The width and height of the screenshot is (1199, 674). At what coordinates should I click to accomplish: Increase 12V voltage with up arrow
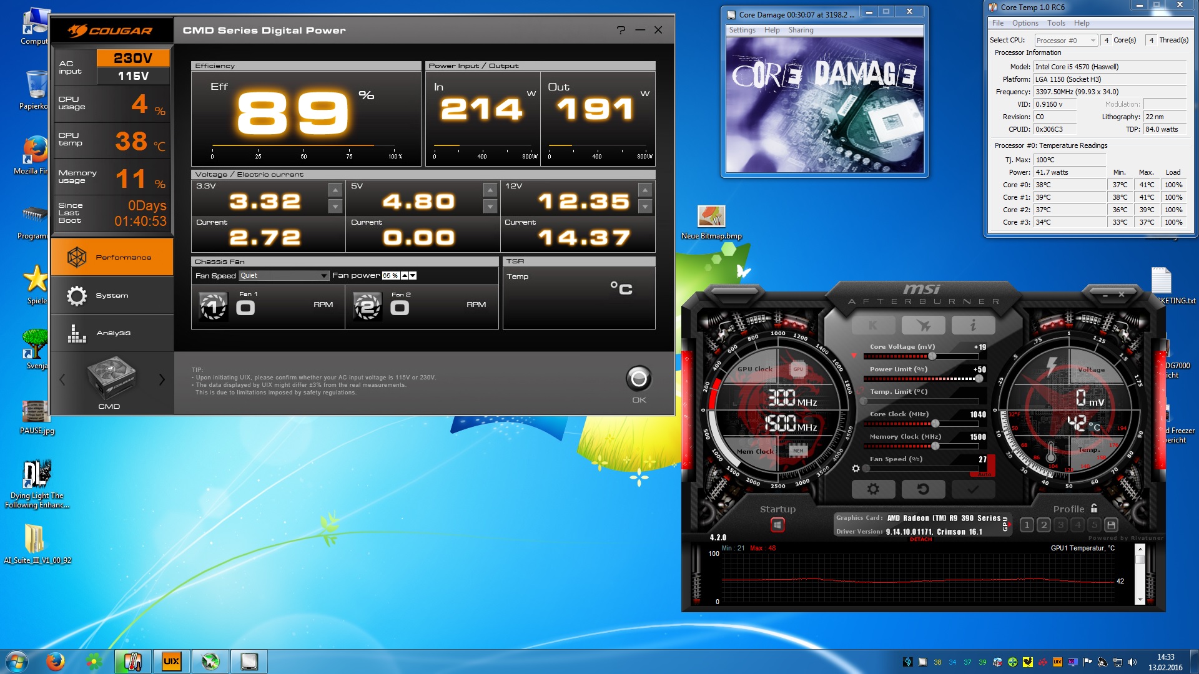coord(645,190)
